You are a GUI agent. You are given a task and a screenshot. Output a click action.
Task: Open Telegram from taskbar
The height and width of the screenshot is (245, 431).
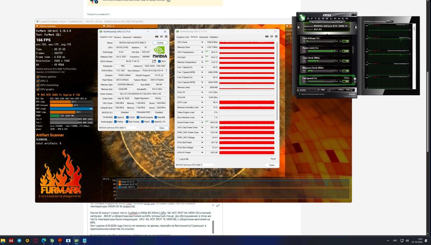tap(19, 241)
